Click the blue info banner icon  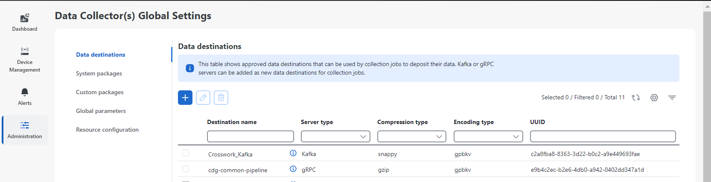point(190,68)
